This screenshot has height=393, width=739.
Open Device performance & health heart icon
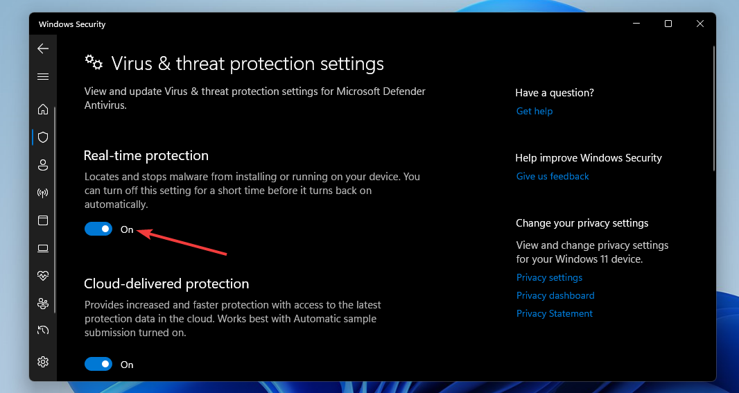tap(43, 276)
